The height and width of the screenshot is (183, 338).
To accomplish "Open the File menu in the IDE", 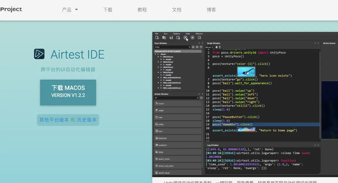I will click(x=157, y=34).
